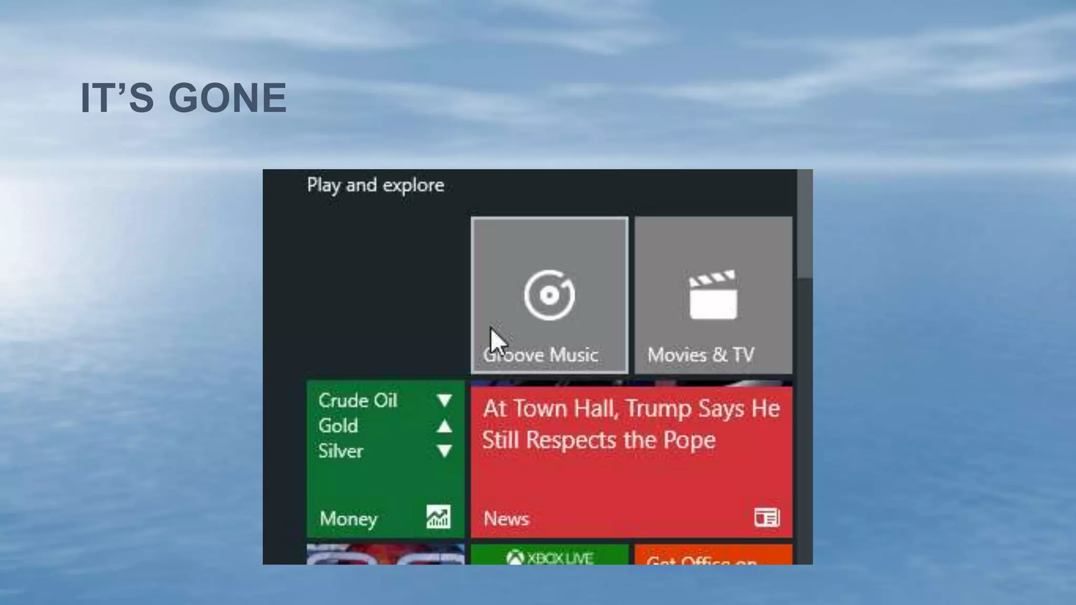This screenshot has width=1076, height=605.
Task: Open the photo tile at bottom left
Action: 385,555
